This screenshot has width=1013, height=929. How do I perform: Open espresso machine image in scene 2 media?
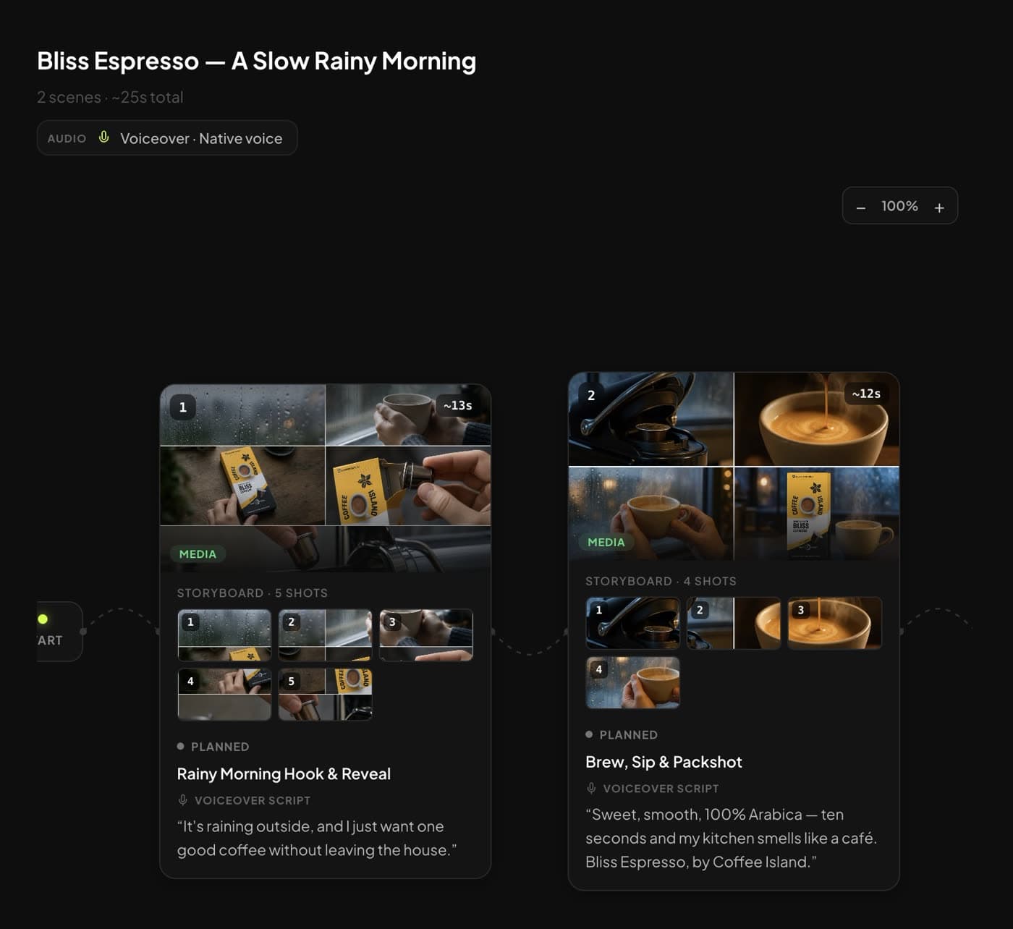[651, 419]
